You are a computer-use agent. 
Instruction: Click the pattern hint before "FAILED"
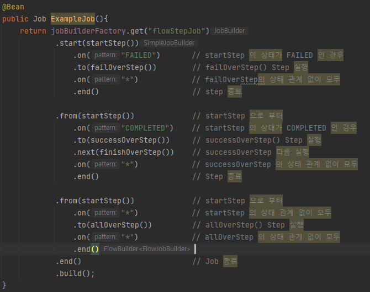(x=105, y=55)
